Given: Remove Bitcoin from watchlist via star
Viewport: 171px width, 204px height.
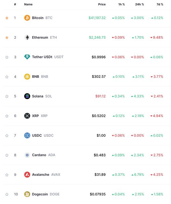Looking at the screenshot, I should tap(7, 18).
